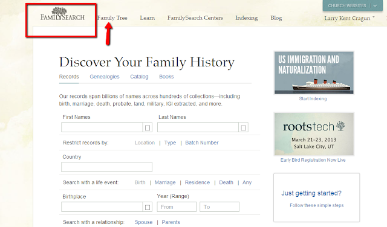Click Follow these simple steps link
Screen dimensions: 387x227
[316, 205]
